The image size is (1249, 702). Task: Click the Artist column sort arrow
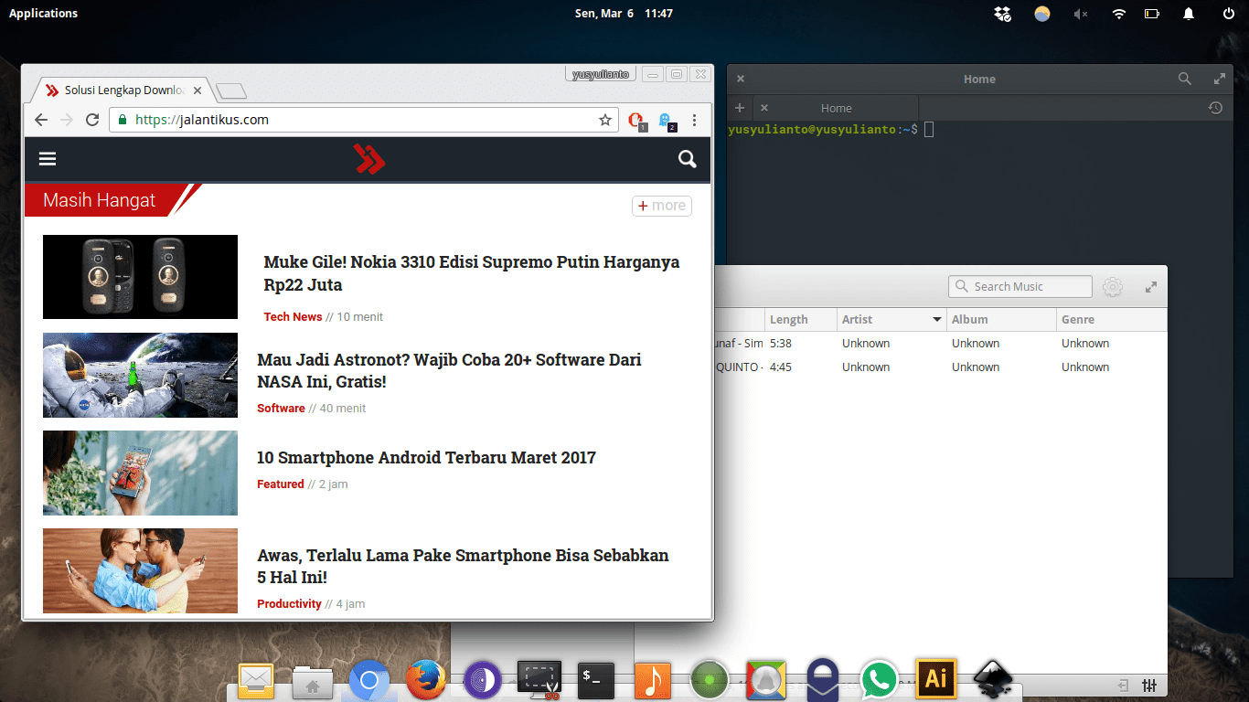936,320
